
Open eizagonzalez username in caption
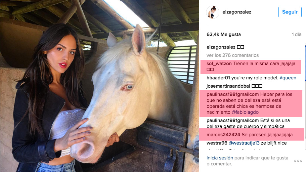(x=221, y=47)
